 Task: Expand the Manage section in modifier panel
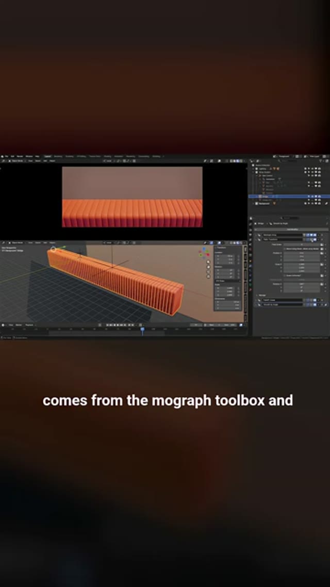(x=257, y=296)
